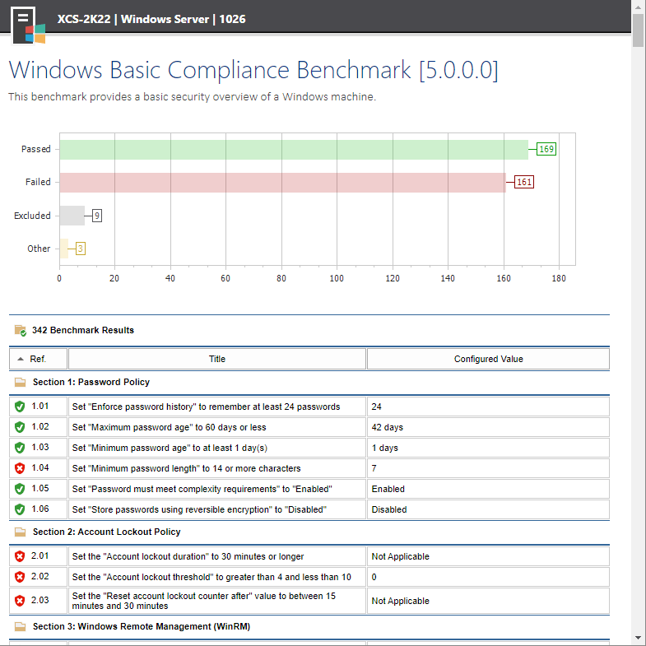Select 'Reset account lockout counter after' cell

pyautogui.click(x=217, y=601)
